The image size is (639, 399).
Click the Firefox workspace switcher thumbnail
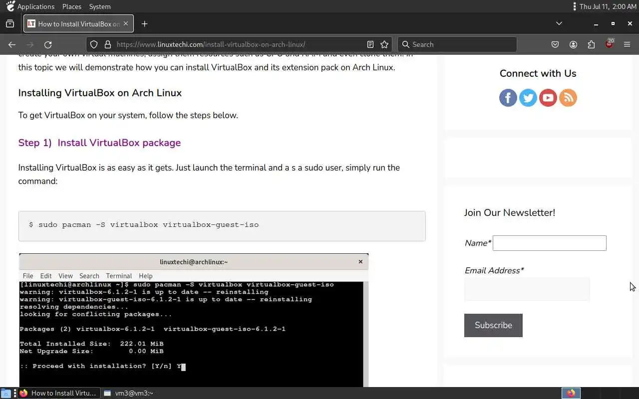pyautogui.click(x=571, y=393)
